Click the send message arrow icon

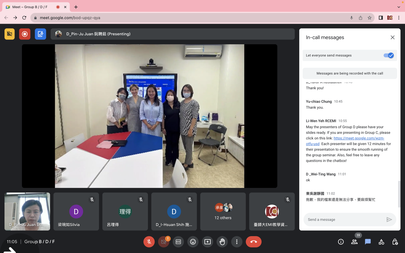pos(389,220)
